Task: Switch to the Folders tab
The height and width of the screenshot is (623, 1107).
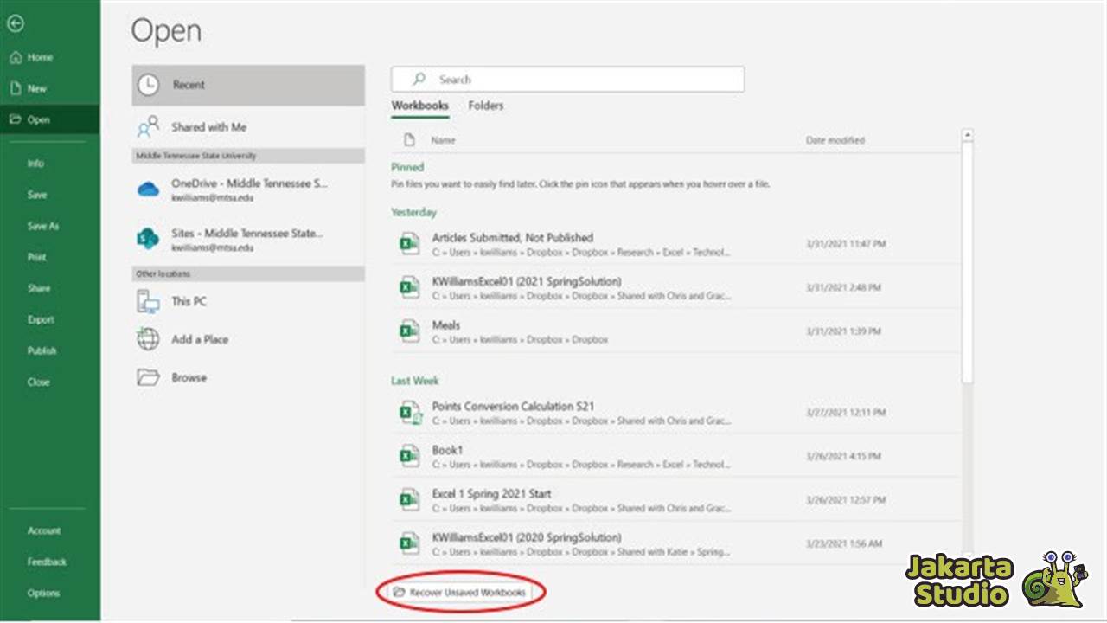Action: pyautogui.click(x=485, y=105)
